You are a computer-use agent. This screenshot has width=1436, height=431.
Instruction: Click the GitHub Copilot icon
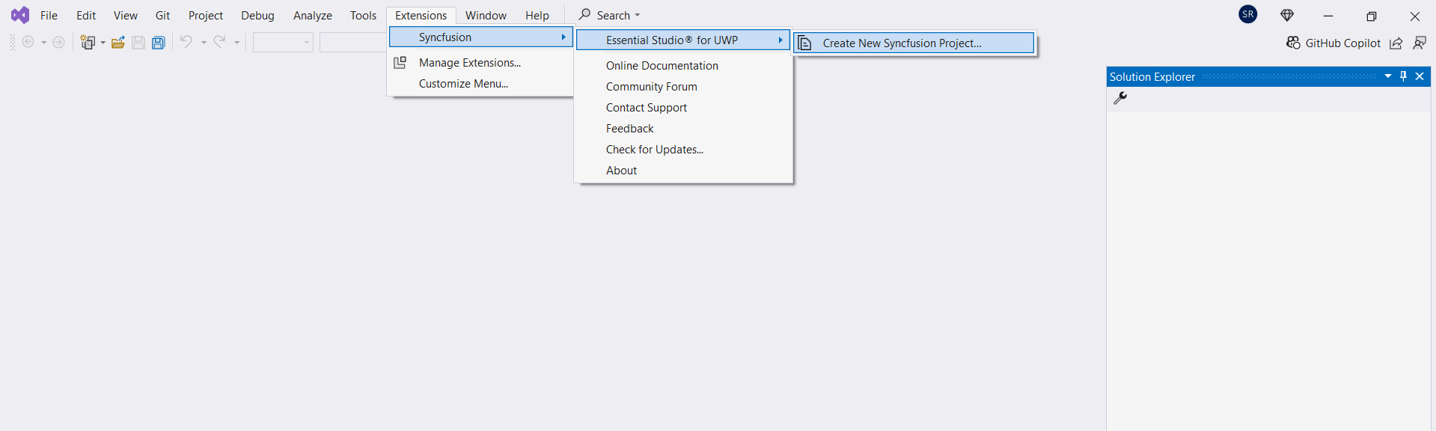(1293, 43)
